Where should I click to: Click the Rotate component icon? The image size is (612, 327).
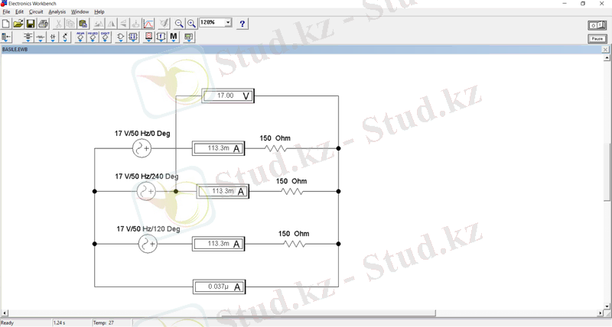pos(99,24)
